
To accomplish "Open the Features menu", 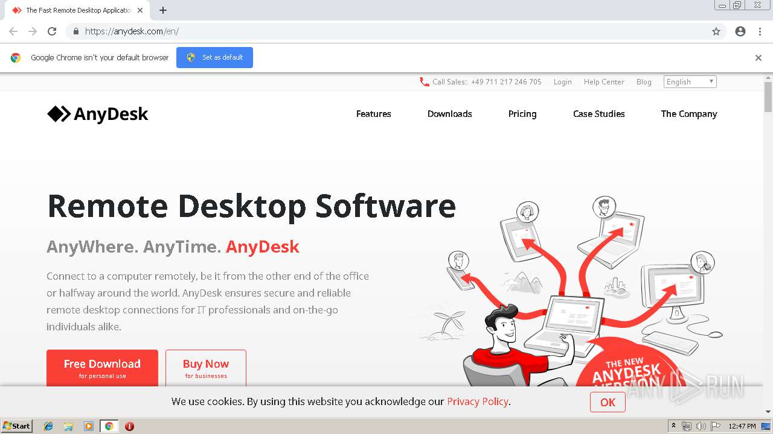I will [374, 114].
